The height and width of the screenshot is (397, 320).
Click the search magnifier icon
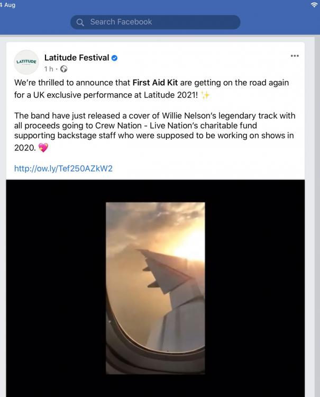click(x=80, y=22)
